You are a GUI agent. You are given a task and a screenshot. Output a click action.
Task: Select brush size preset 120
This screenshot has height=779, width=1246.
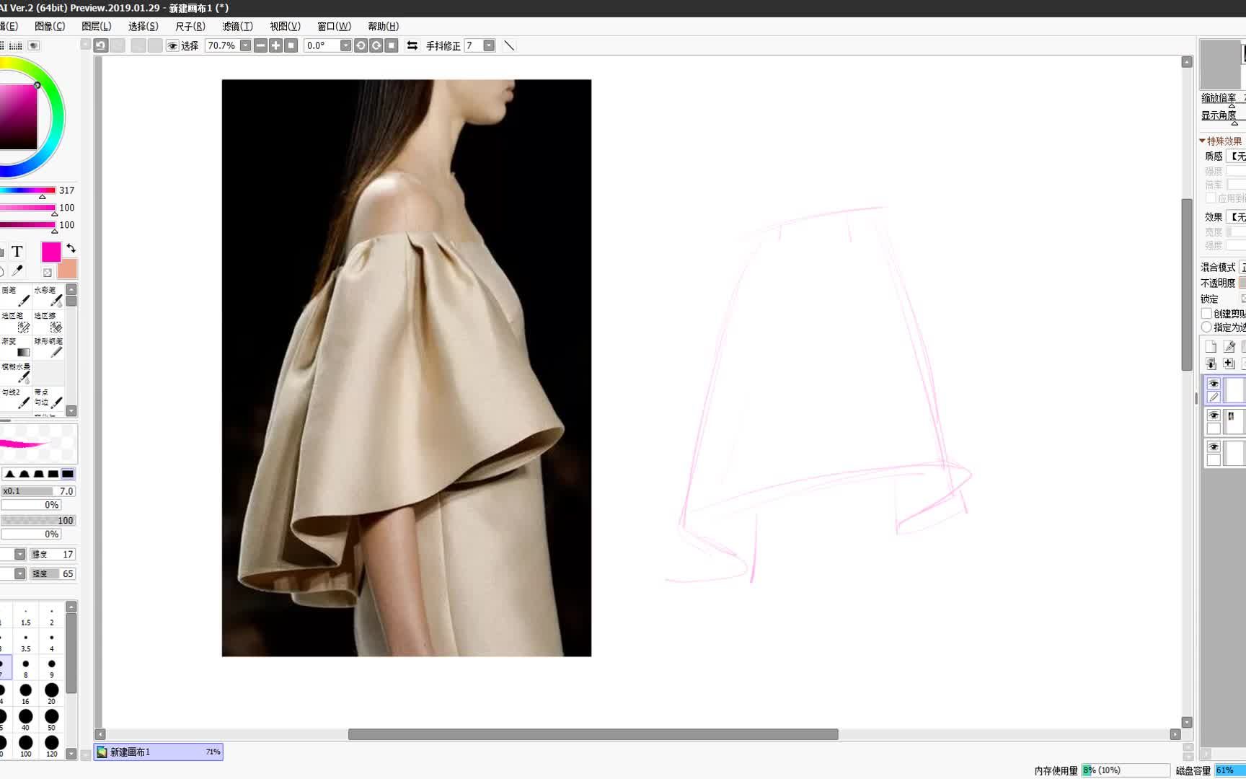[52, 746]
